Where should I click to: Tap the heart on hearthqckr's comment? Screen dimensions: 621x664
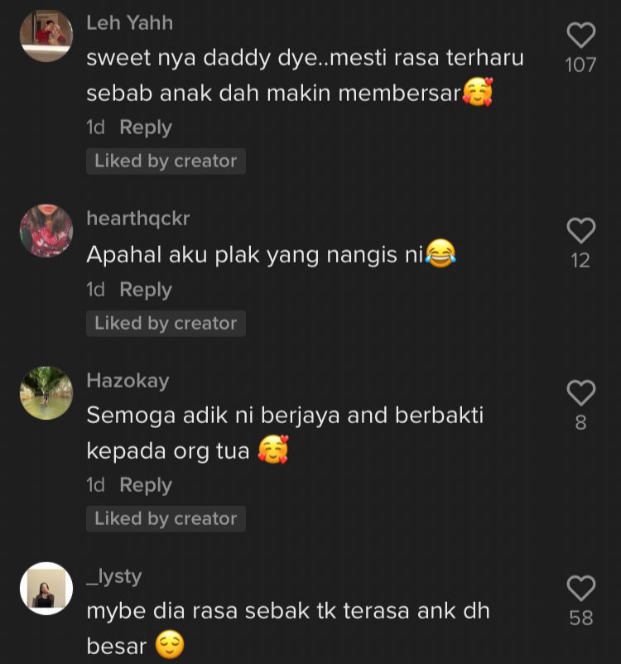(x=580, y=230)
